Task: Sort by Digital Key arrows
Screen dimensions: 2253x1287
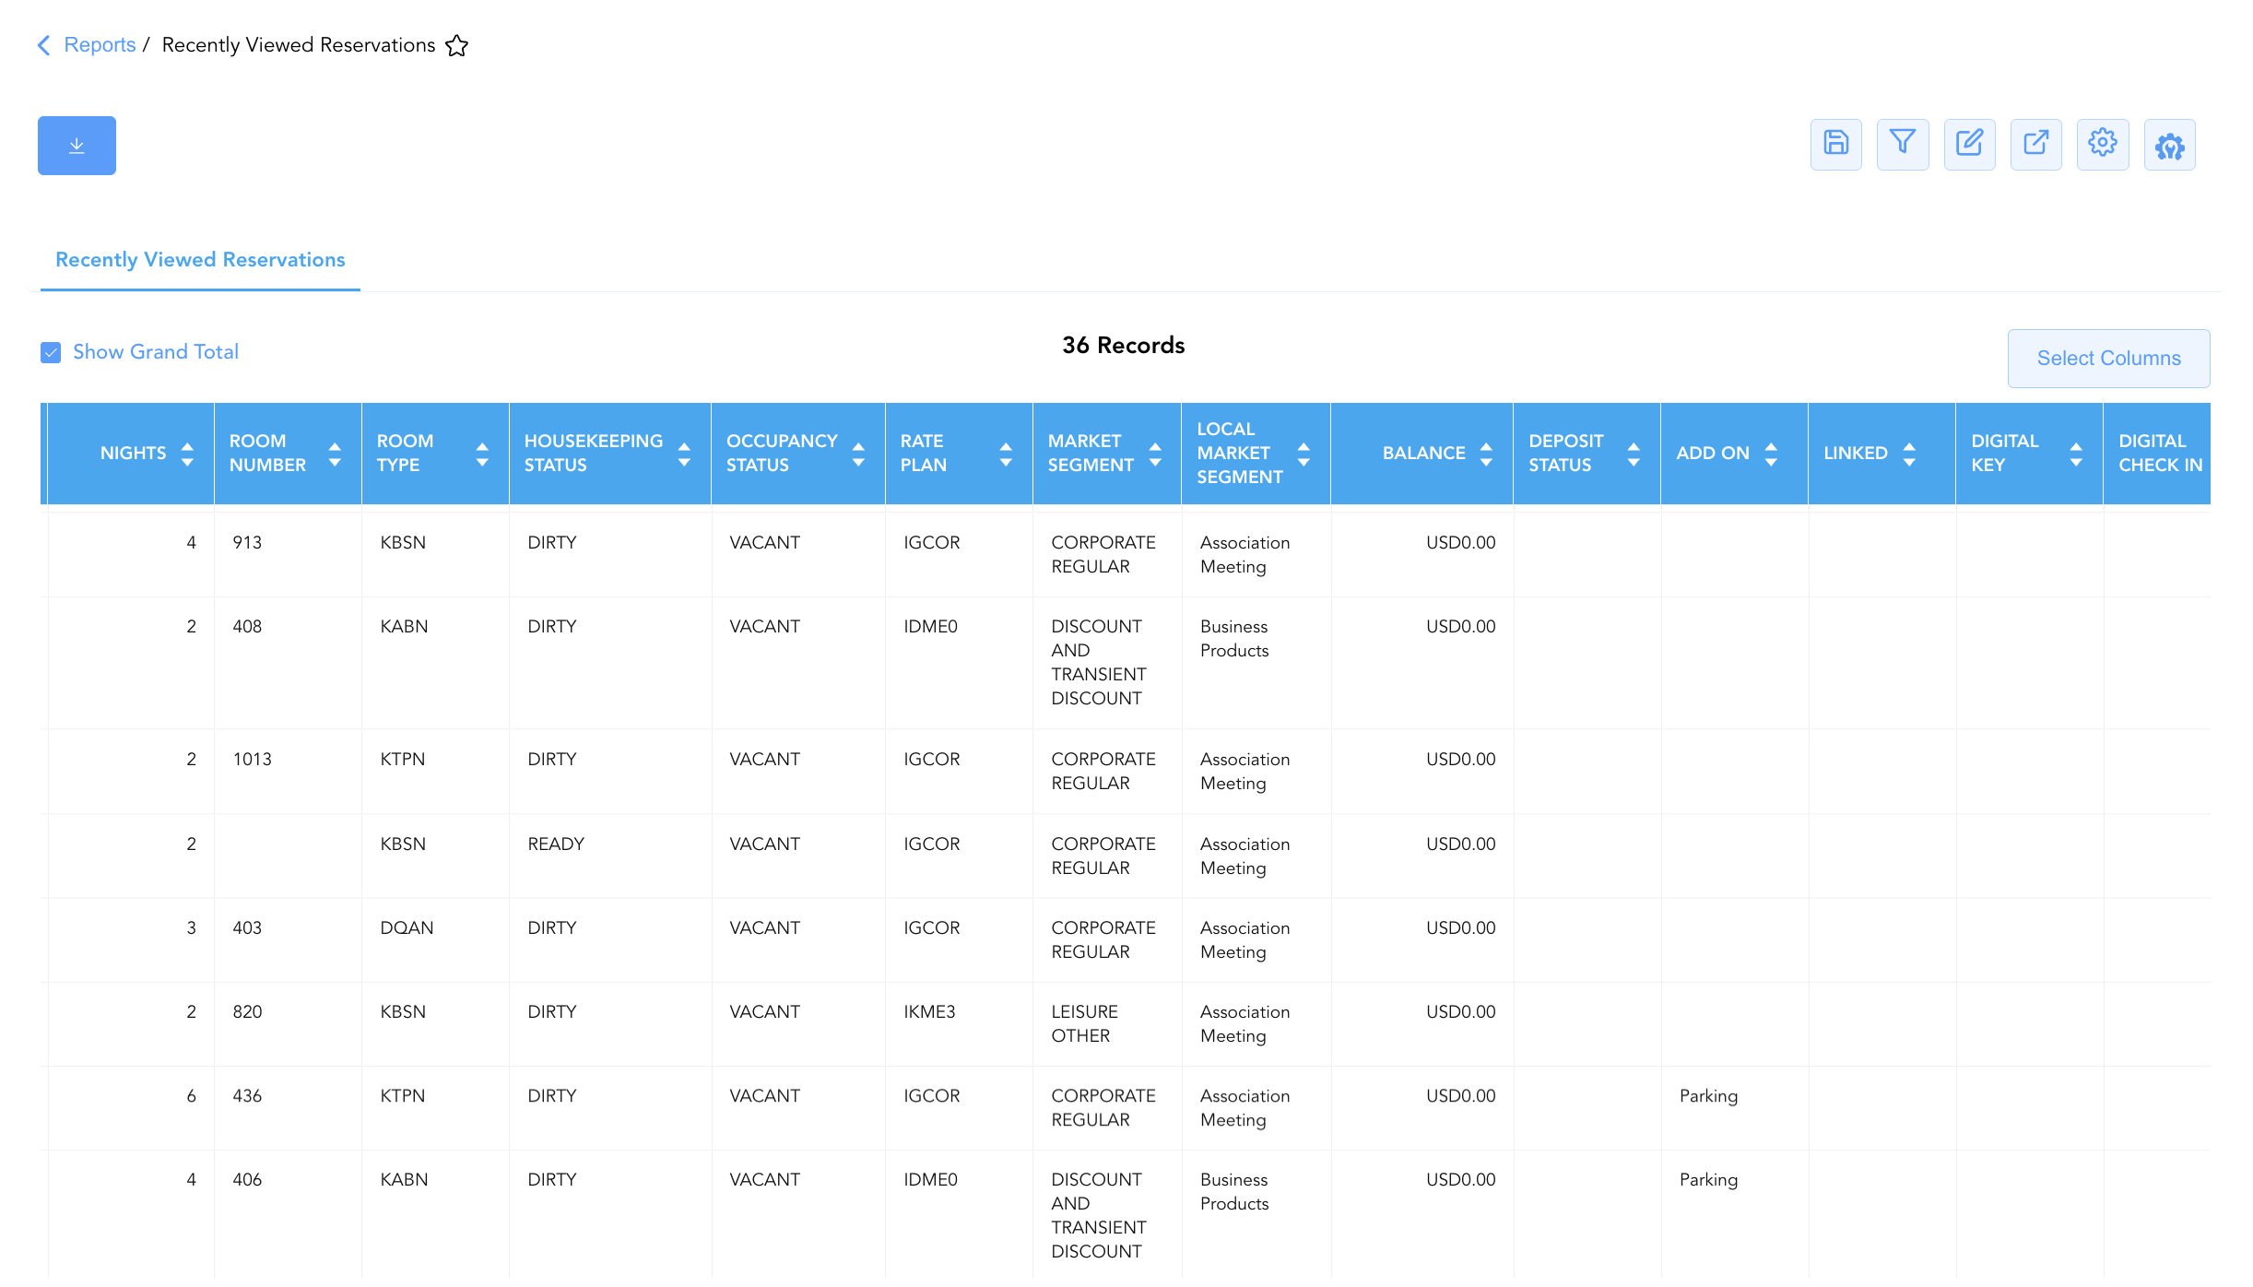Action: coord(2076,454)
